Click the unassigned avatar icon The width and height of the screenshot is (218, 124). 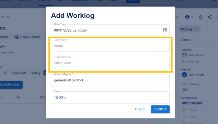(x=184, y=55)
